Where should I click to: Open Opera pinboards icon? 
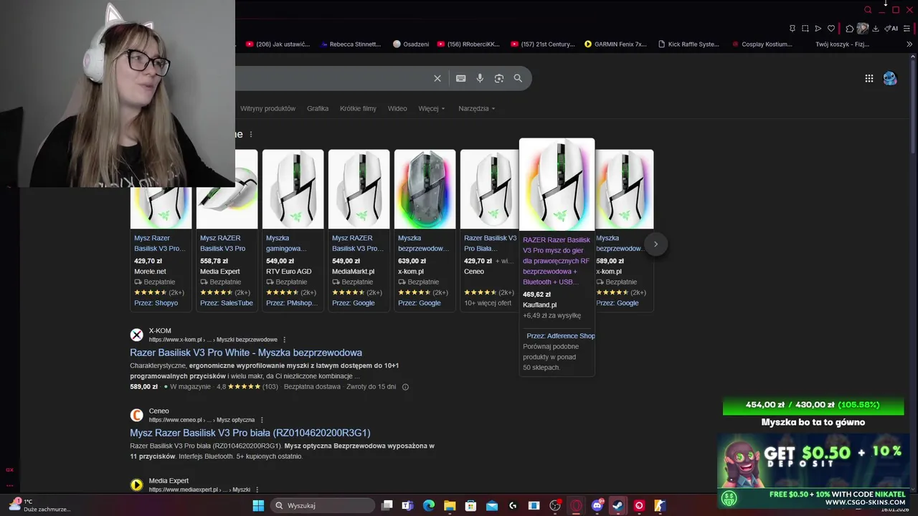click(x=792, y=29)
